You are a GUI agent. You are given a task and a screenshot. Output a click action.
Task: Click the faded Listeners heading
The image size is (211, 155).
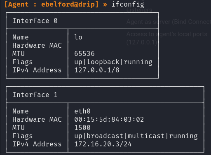tap(139, 10)
